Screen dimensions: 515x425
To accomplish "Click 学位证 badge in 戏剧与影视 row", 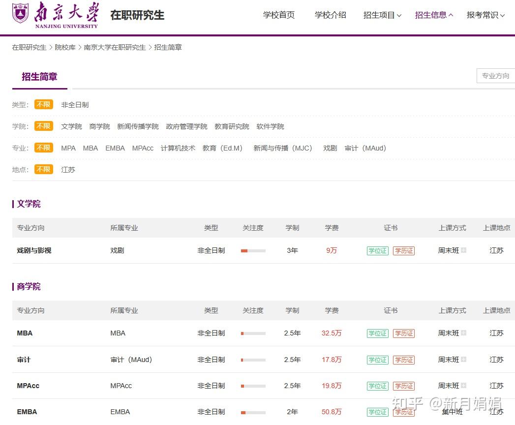I will point(378,250).
